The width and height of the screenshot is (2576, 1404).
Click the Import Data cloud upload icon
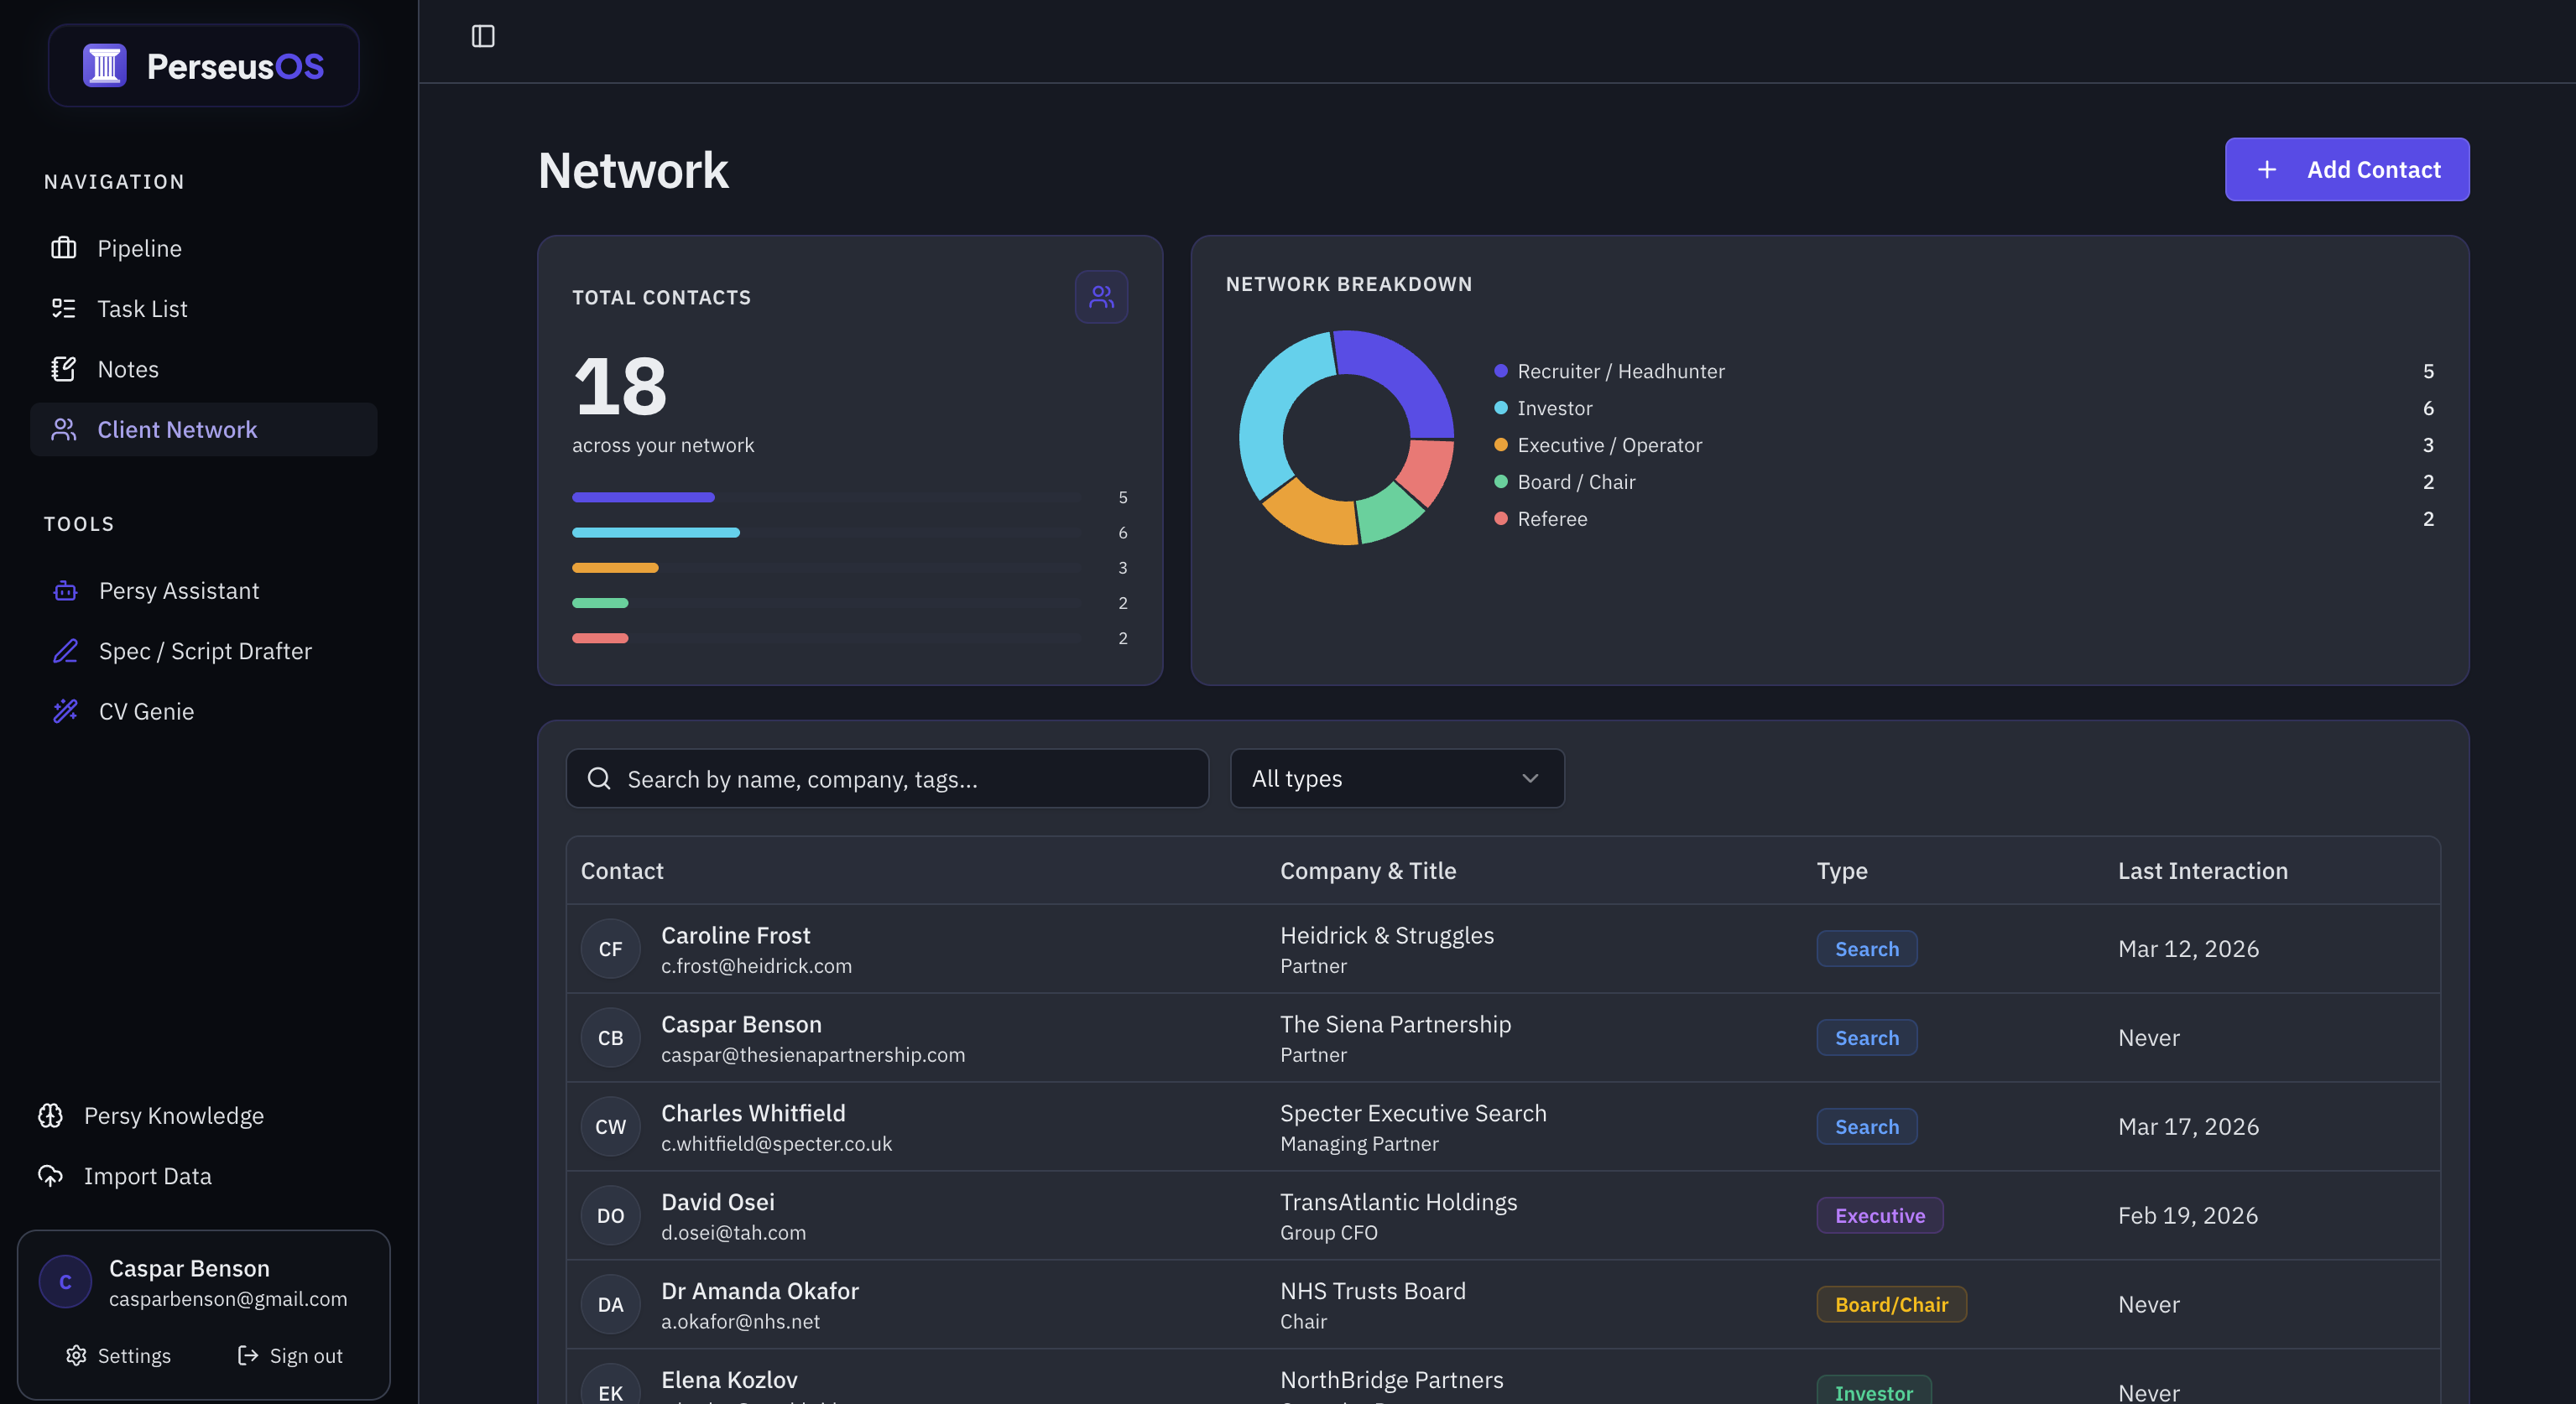(50, 1176)
